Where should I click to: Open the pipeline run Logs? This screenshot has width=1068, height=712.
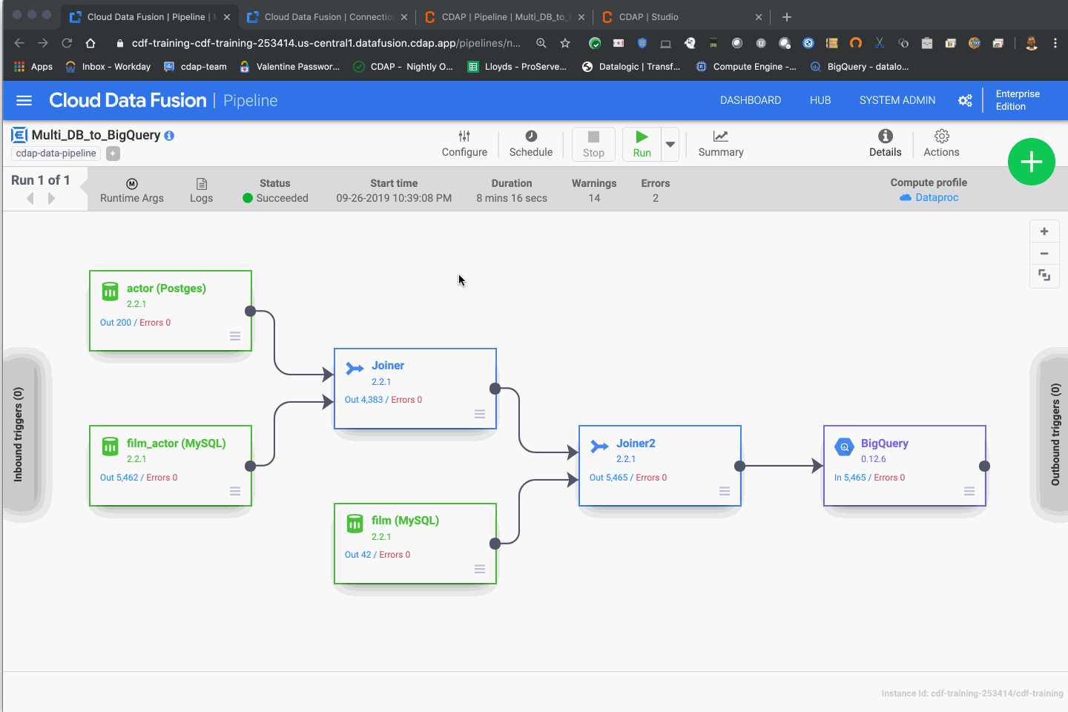click(201, 191)
